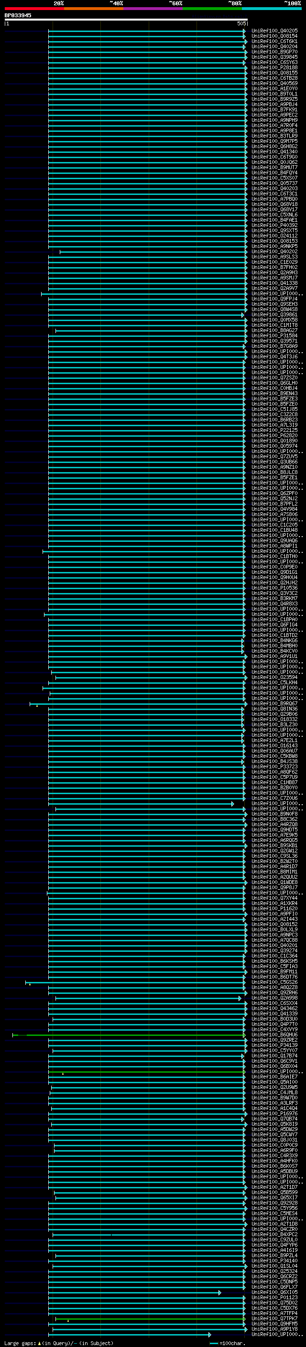Select hit label UniRef100_C6T6K1
Image resolution: width=306 pixels, height=1347 pixels.
click(x=274, y=41)
